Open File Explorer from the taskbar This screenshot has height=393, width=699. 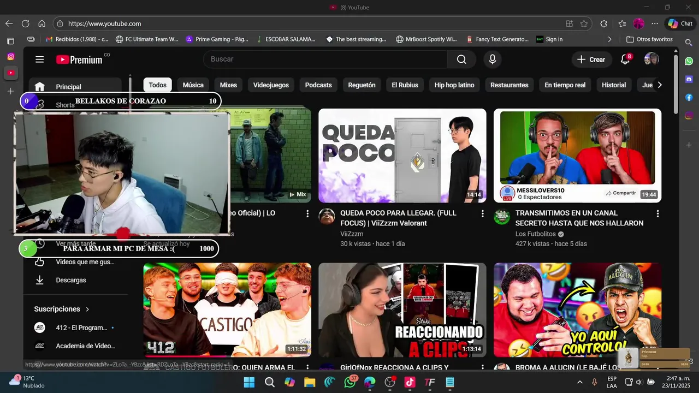[310, 382]
